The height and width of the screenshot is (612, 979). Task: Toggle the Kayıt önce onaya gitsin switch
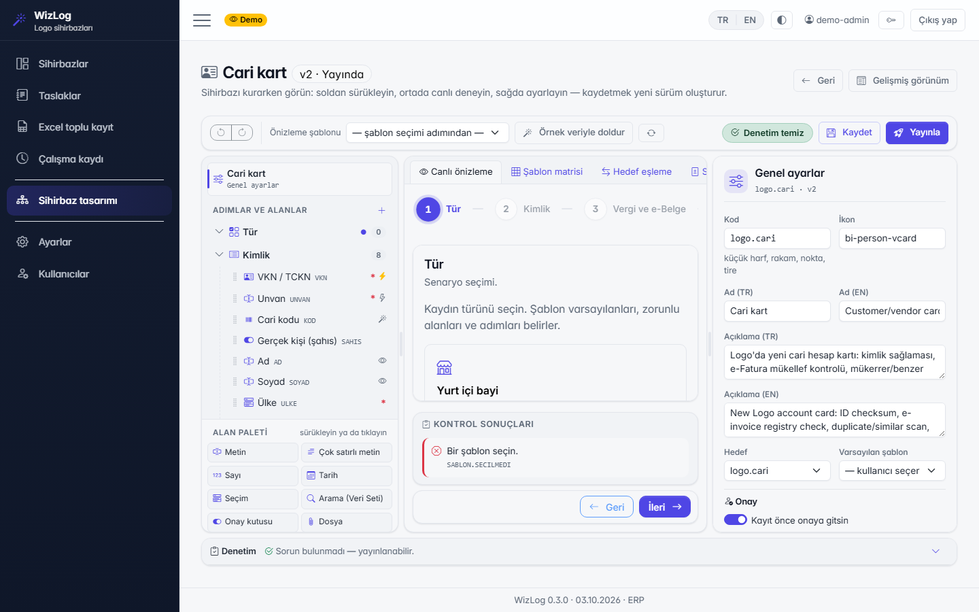(x=736, y=520)
